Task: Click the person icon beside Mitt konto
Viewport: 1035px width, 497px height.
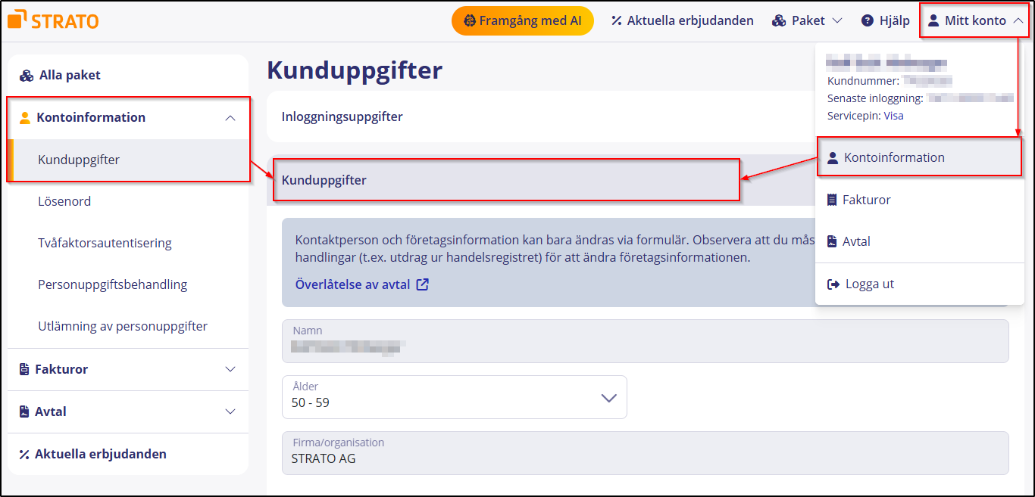Action: click(935, 20)
